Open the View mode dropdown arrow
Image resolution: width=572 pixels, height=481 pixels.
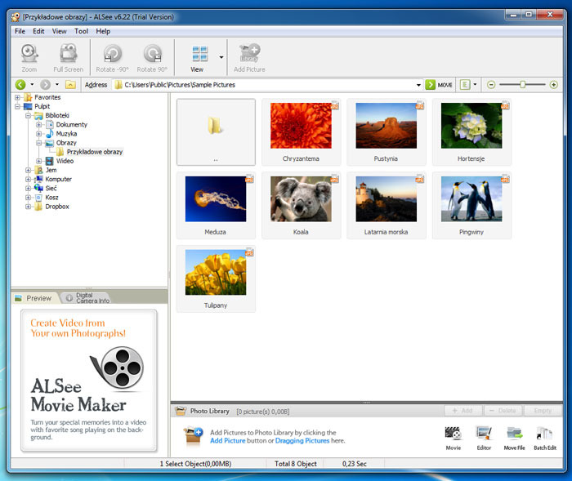pos(221,57)
